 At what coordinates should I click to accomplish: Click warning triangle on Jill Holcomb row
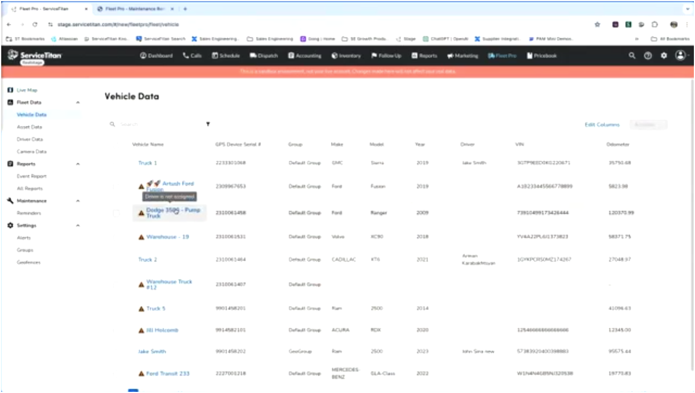tap(141, 330)
